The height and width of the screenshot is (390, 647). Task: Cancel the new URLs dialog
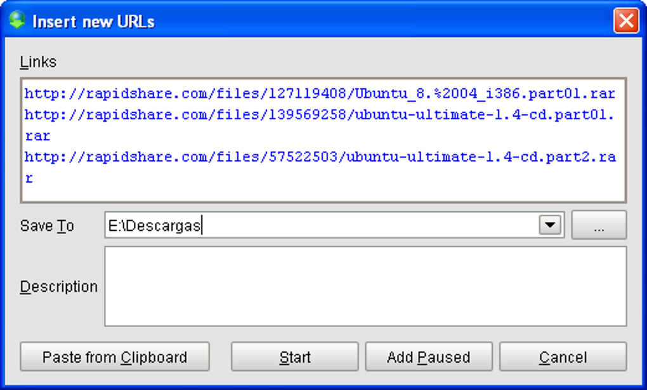tap(563, 357)
